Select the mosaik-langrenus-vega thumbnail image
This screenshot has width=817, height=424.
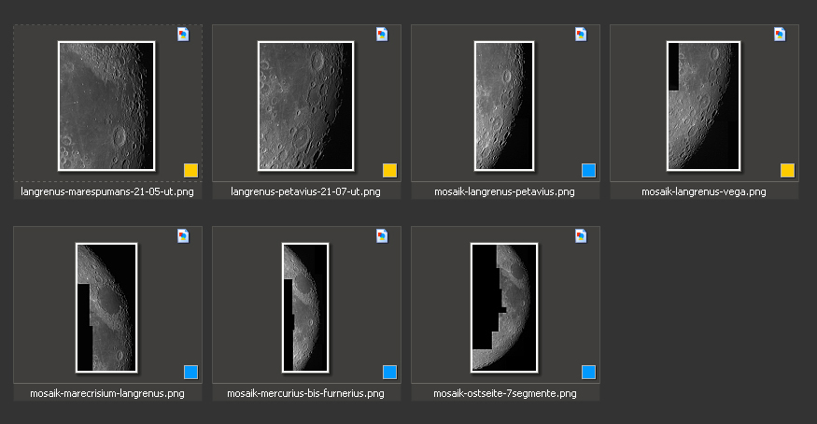pyautogui.click(x=703, y=106)
